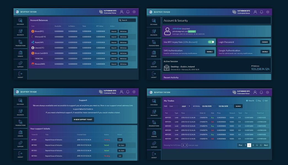Select Sell radio filter in My Trades
The width and height of the screenshot is (288, 165).
click(263, 101)
